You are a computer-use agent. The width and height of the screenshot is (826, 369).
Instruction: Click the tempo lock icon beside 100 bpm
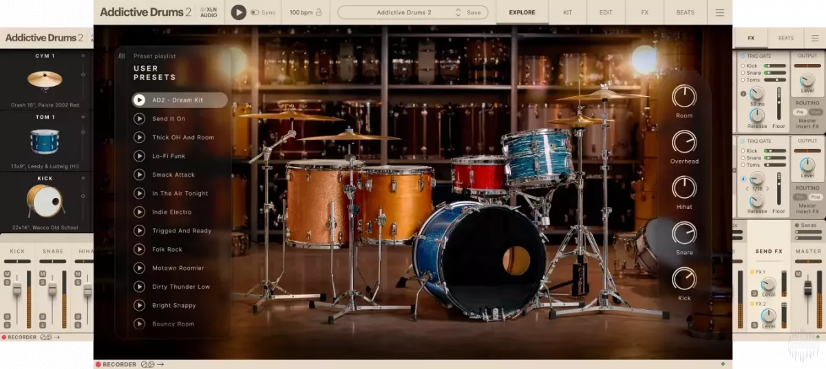(x=319, y=12)
